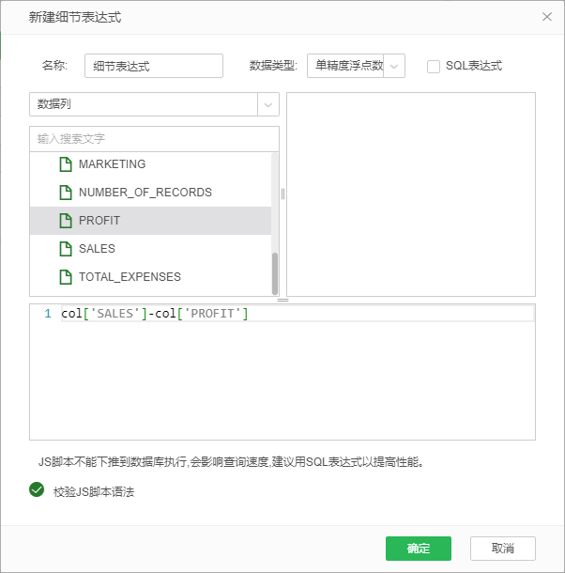This screenshot has height=573, width=565.
Task: Click the SALES column file icon
Action: point(66,249)
